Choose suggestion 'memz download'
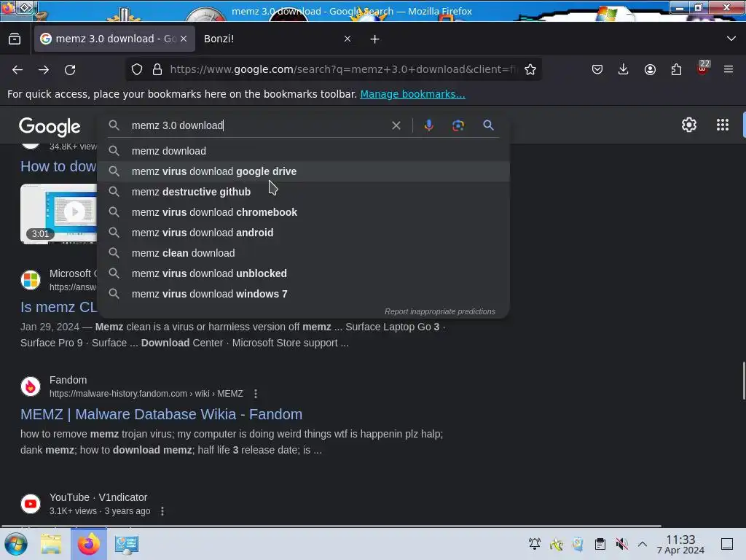 [304, 151]
